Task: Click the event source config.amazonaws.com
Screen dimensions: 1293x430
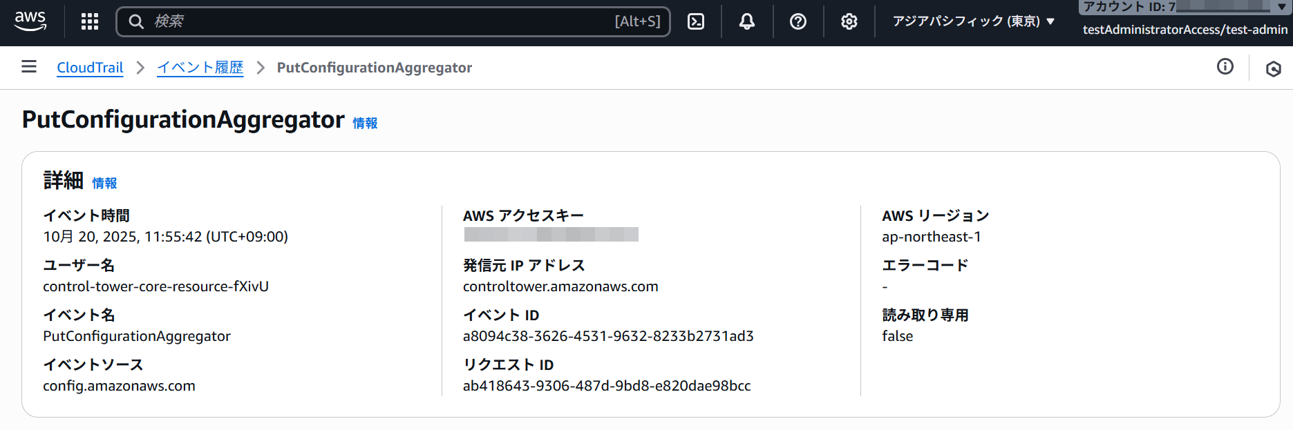Action: coord(119,386)
